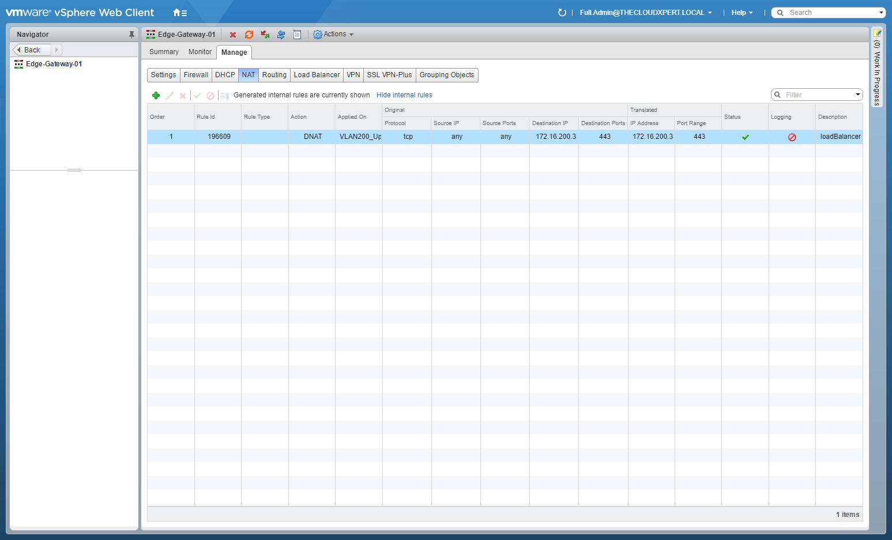This screenshot has height=540, width=892.
Task: Open the Actions dropdown menu
Action: 333,35
